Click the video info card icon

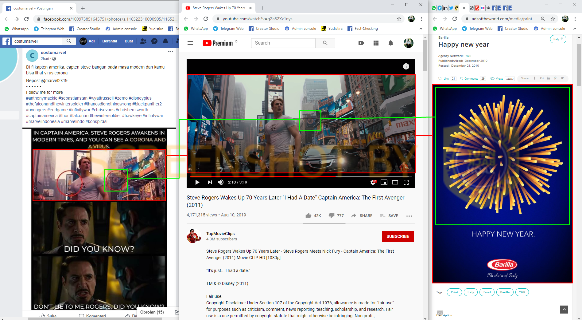406,66
